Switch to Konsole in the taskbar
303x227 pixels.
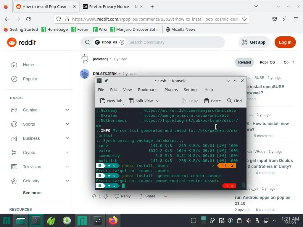tap(36, 220)
